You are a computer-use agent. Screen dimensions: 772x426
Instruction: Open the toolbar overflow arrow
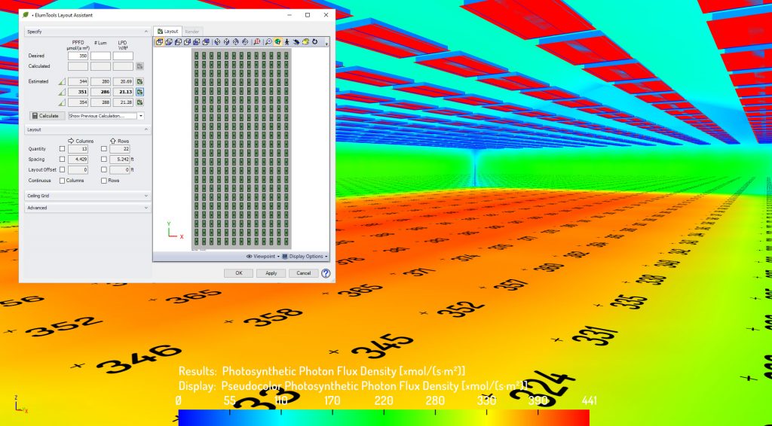coord(326,44)
